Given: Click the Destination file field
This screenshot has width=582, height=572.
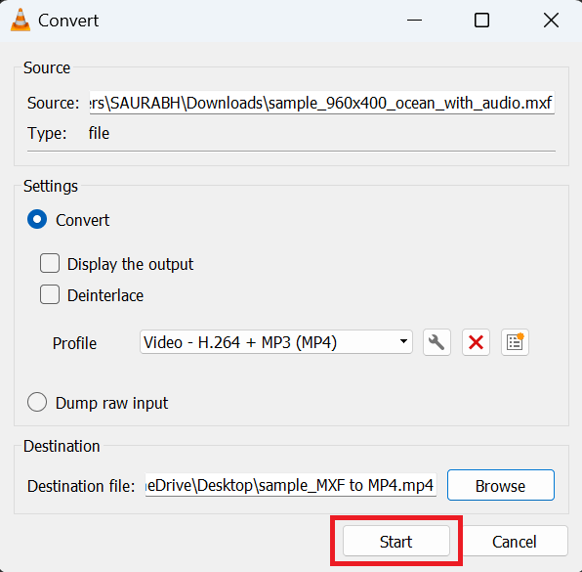Looking at the screenshot, I should click(291, 485).
